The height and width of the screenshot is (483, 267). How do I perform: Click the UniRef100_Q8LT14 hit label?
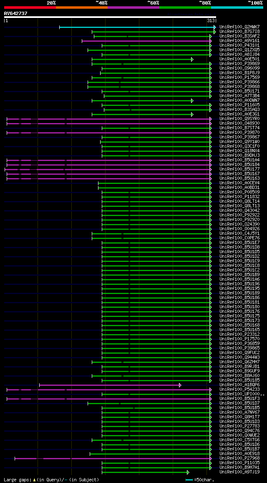point(239,201)
